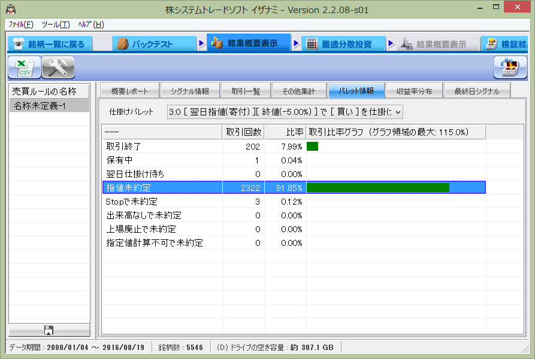Click the arrow before 最適分散投資
The width and height of the screenshot is (535, 359).
296,44
